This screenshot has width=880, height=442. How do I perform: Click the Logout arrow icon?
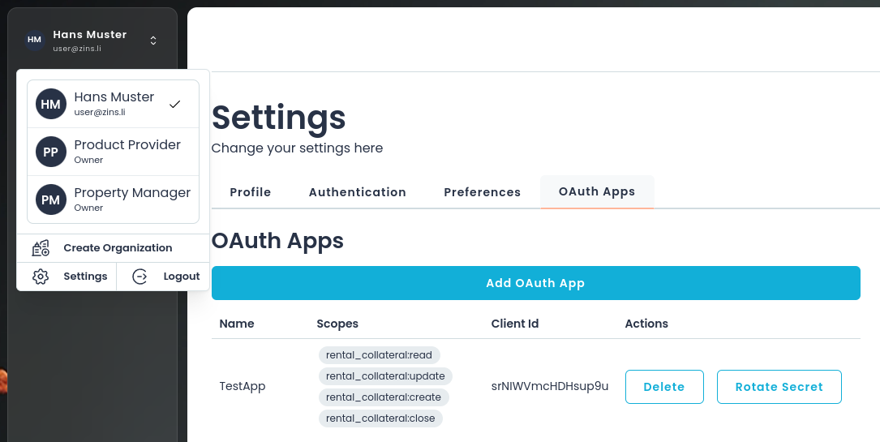[140, 277]
